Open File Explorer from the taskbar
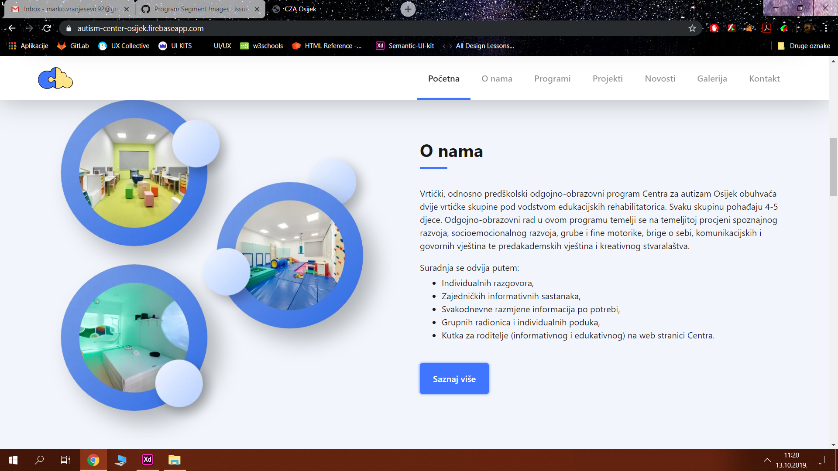The image size is (838, 471). (175, 460)
